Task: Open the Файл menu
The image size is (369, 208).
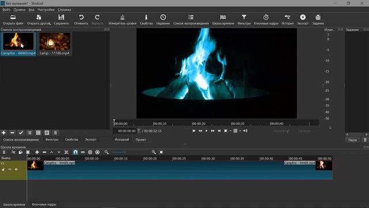Action: pyautogui.click(x=6, y=10)
